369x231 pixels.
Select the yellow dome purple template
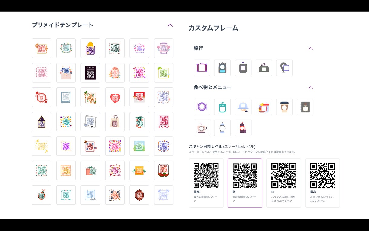tap(90, 48)
